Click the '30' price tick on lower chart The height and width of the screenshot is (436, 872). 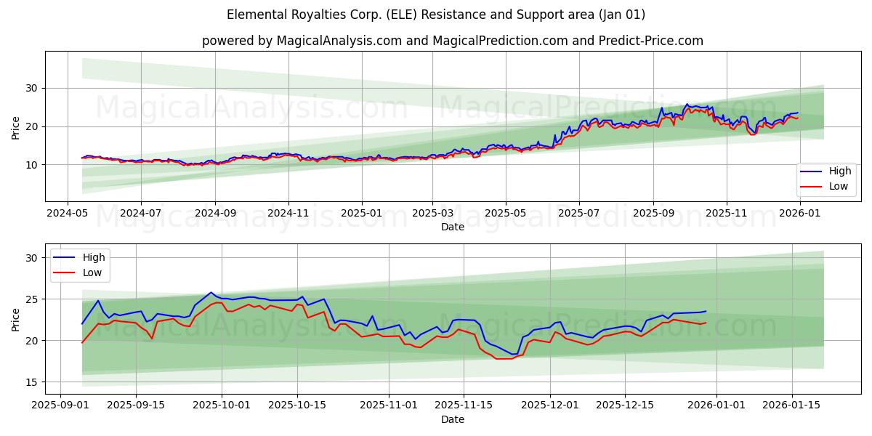(33, 257)
